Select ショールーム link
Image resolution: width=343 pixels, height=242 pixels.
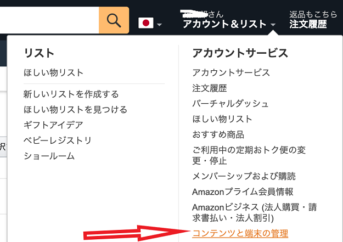[49, 156]
